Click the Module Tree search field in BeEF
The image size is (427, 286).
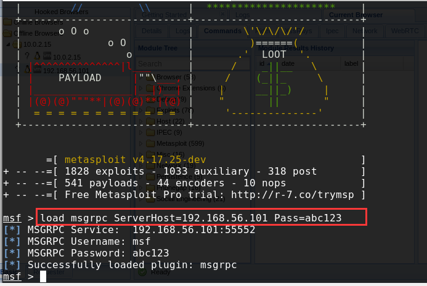[x=192, y=64]
